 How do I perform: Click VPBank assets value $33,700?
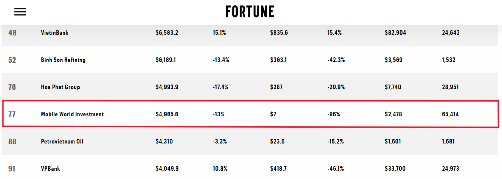pos(395,169)
